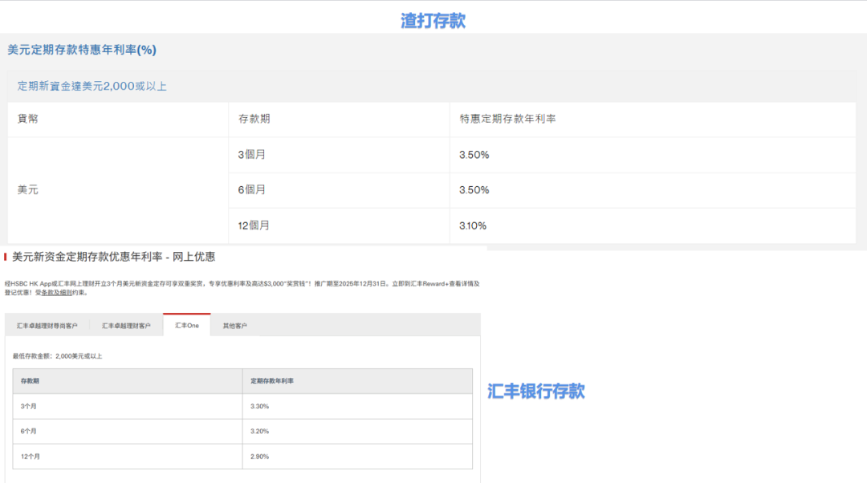Viewport: 867px width, 483px height.
Task: Click the Standard Chartered 3個月 deposit period cell
Action: [x=252, y=155]
